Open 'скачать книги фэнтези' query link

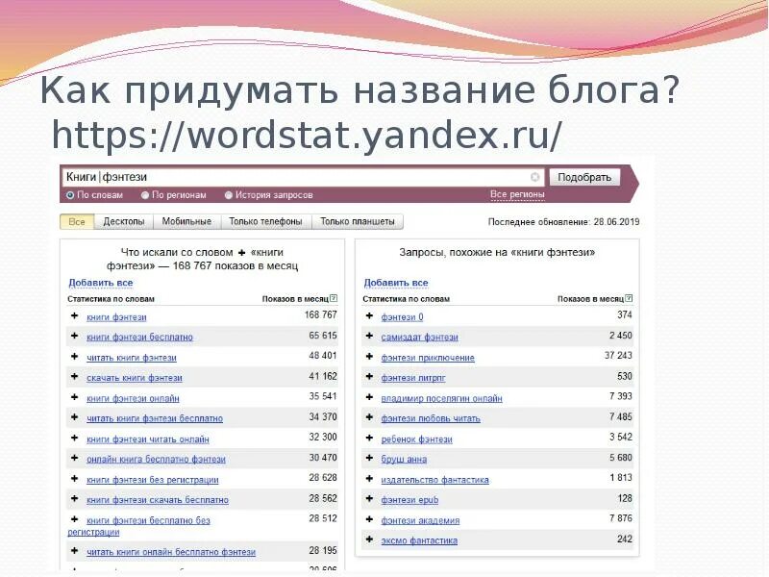click(x=135, y=378)
